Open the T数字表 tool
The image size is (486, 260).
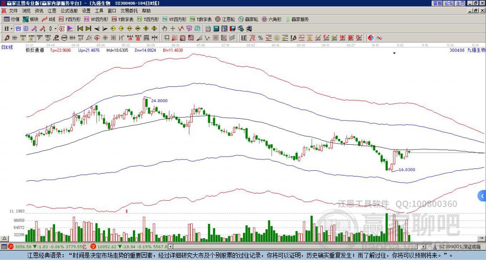coord(201,19)
